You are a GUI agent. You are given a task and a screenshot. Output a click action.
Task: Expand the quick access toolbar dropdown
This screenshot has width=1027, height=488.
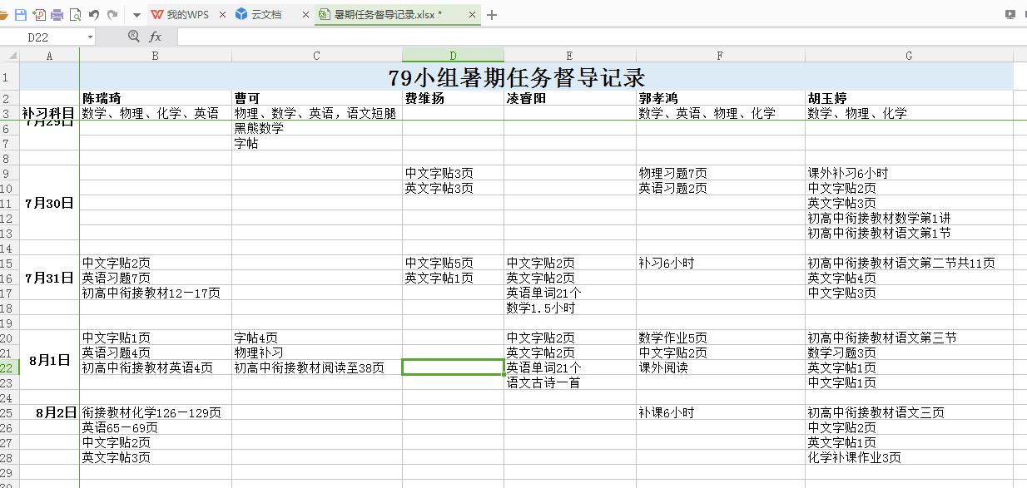[x=136, y=15]
